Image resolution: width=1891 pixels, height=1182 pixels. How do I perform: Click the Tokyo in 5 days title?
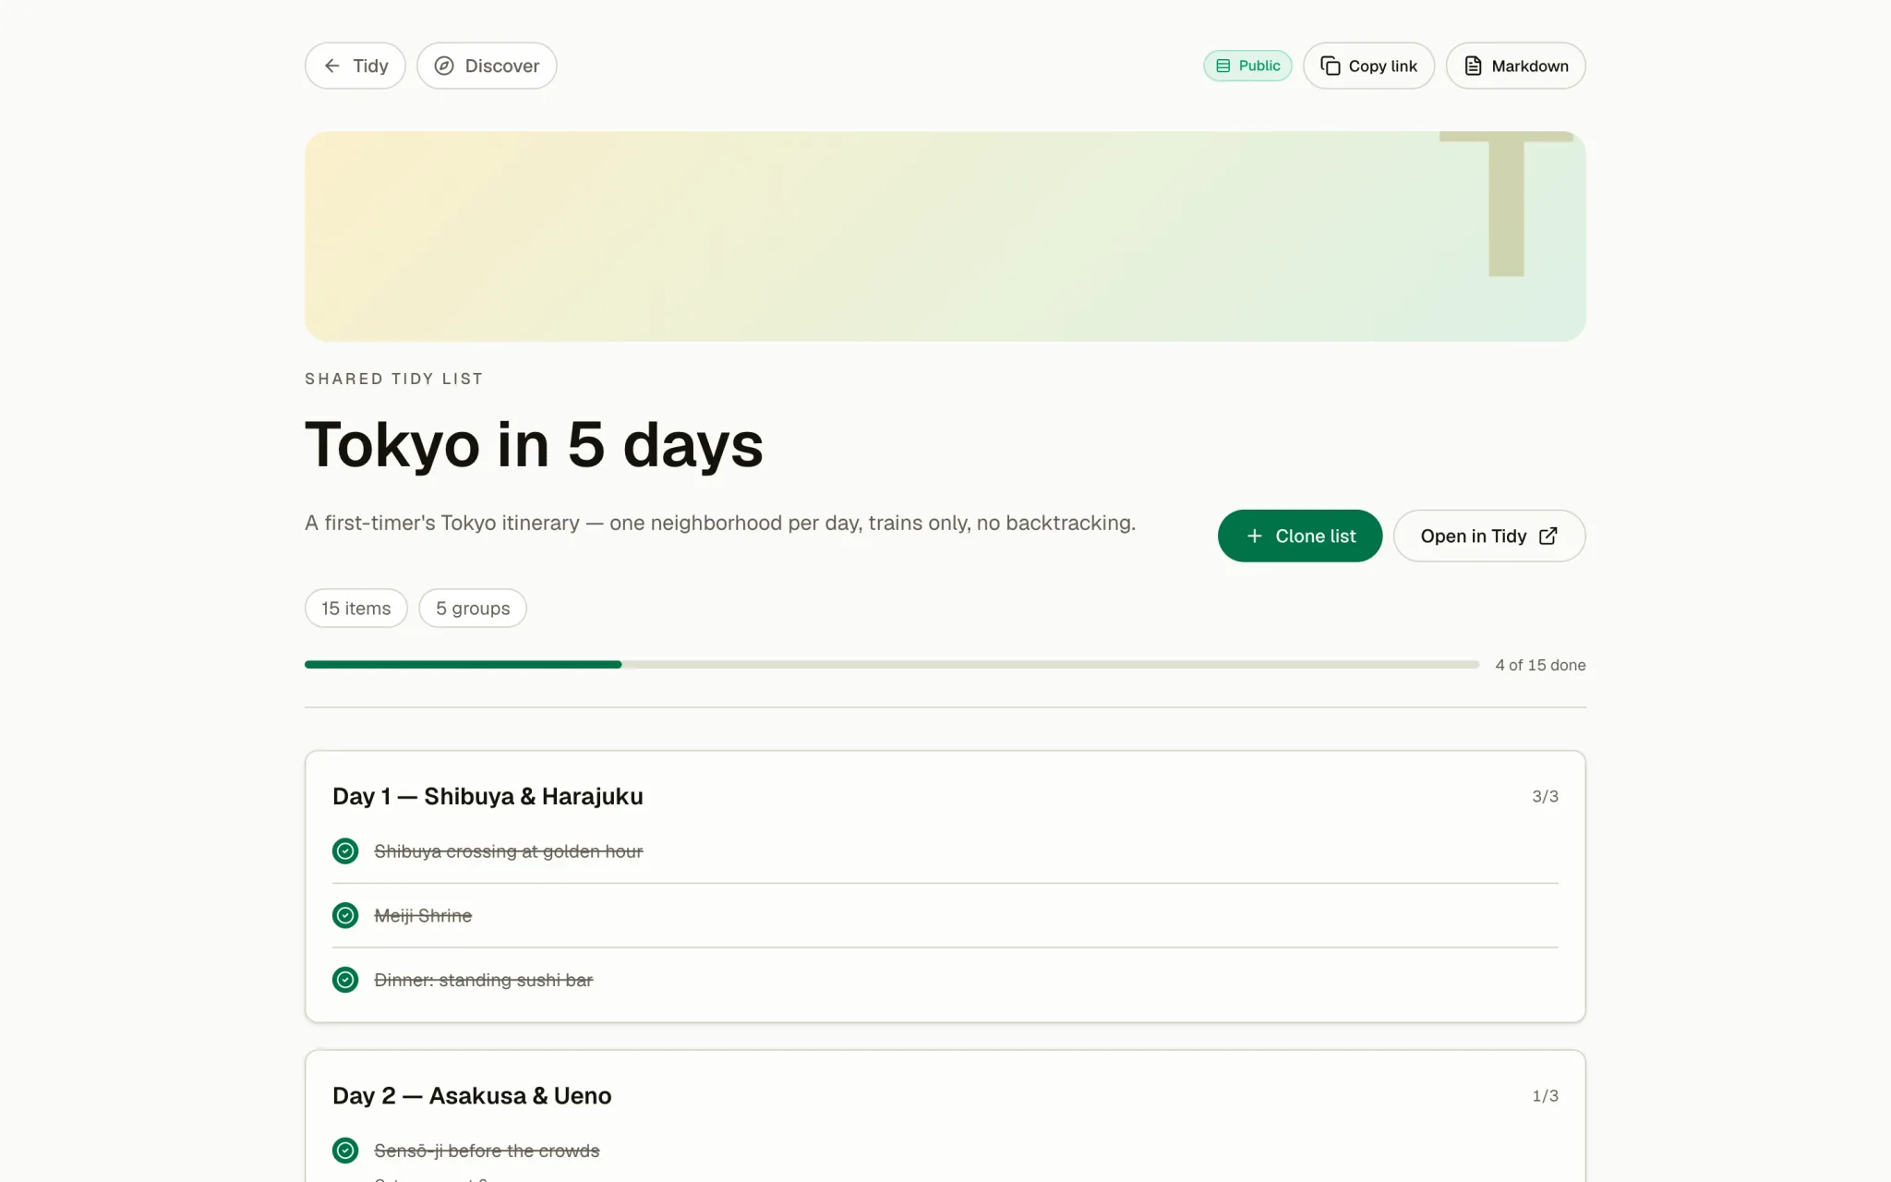pyautogui.click(x=534, y=445)
